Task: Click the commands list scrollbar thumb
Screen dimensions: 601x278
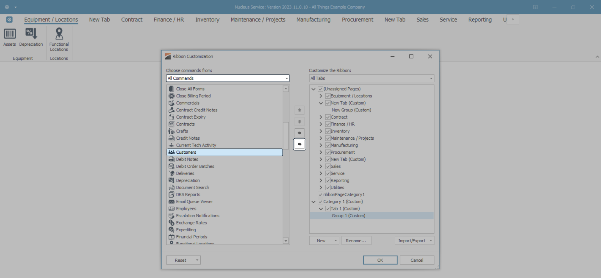Action: coord(286,136)
